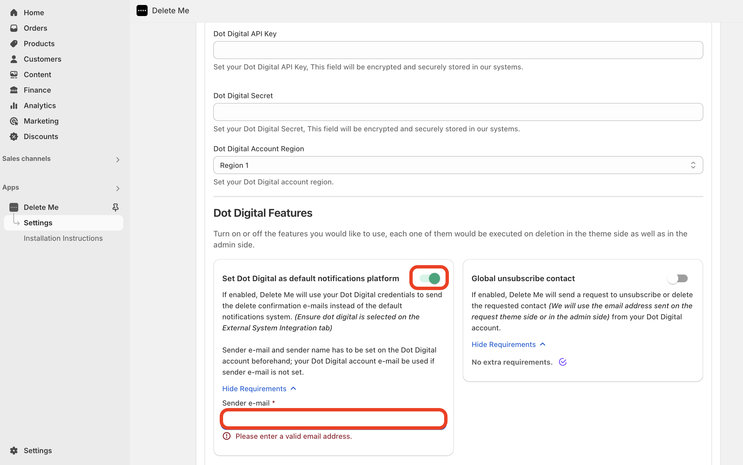Click the Customers person icon
The height and width of the screenshot is (465, 743).
(14, 59)
